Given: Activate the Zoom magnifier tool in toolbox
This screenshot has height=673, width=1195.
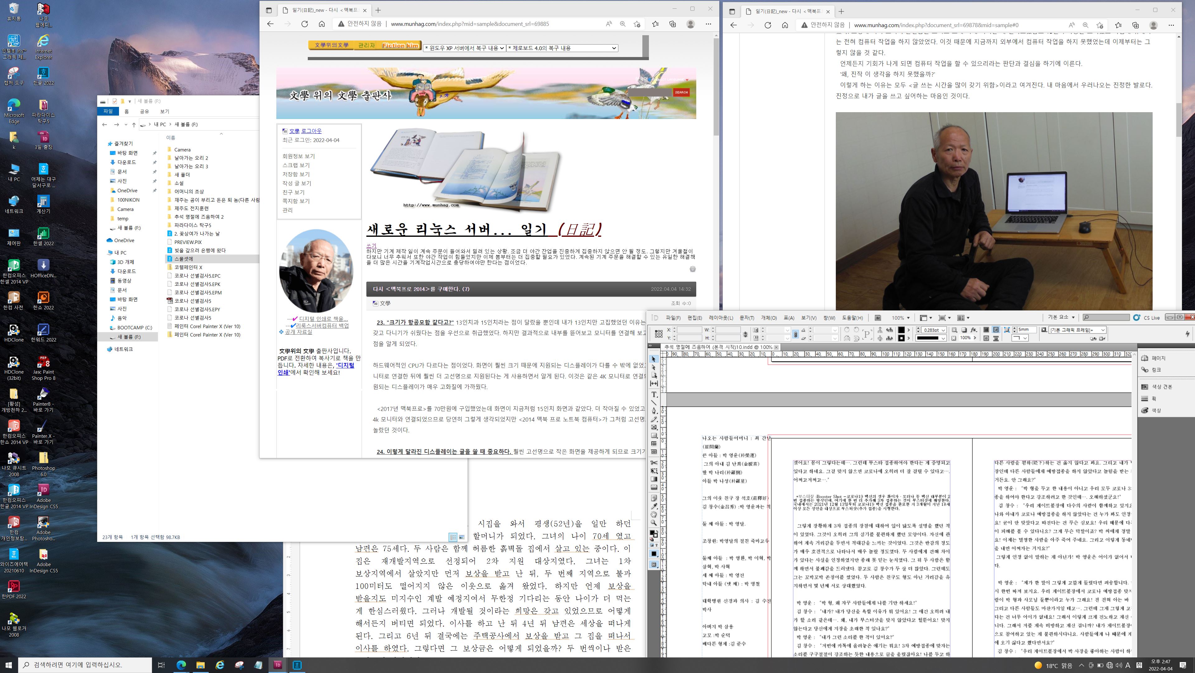Looking at the screenshot, I should (654, 523).
